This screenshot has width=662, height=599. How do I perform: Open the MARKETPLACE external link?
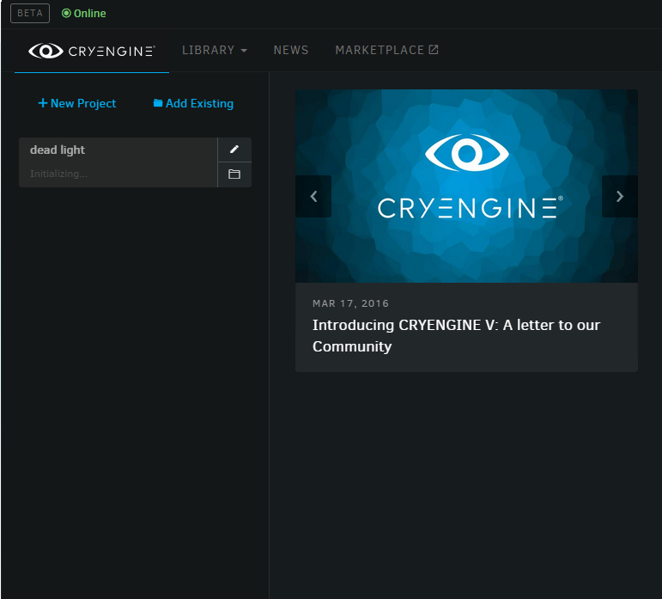(386, 50)
